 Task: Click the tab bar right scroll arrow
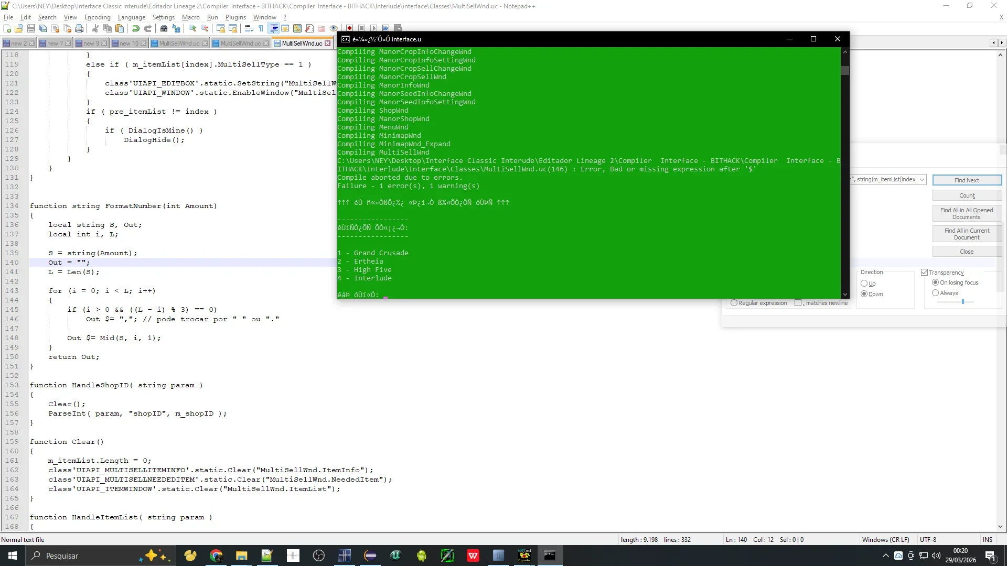1002,43
